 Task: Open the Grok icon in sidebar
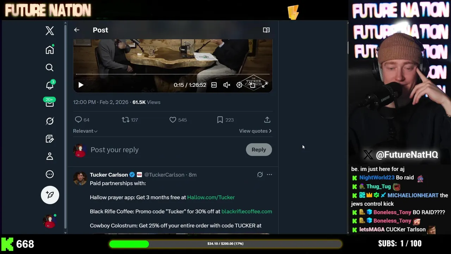[50, 121]
